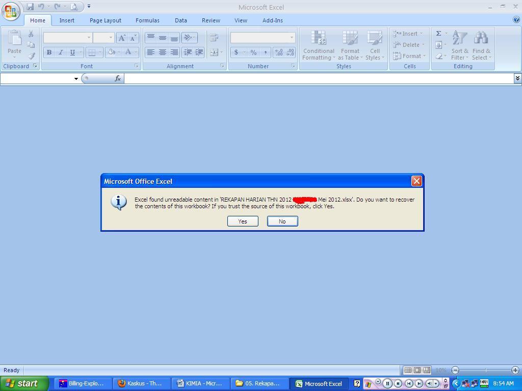
Task: Click Print Preview in Quick Access toolbar
Action: point(74,6)
